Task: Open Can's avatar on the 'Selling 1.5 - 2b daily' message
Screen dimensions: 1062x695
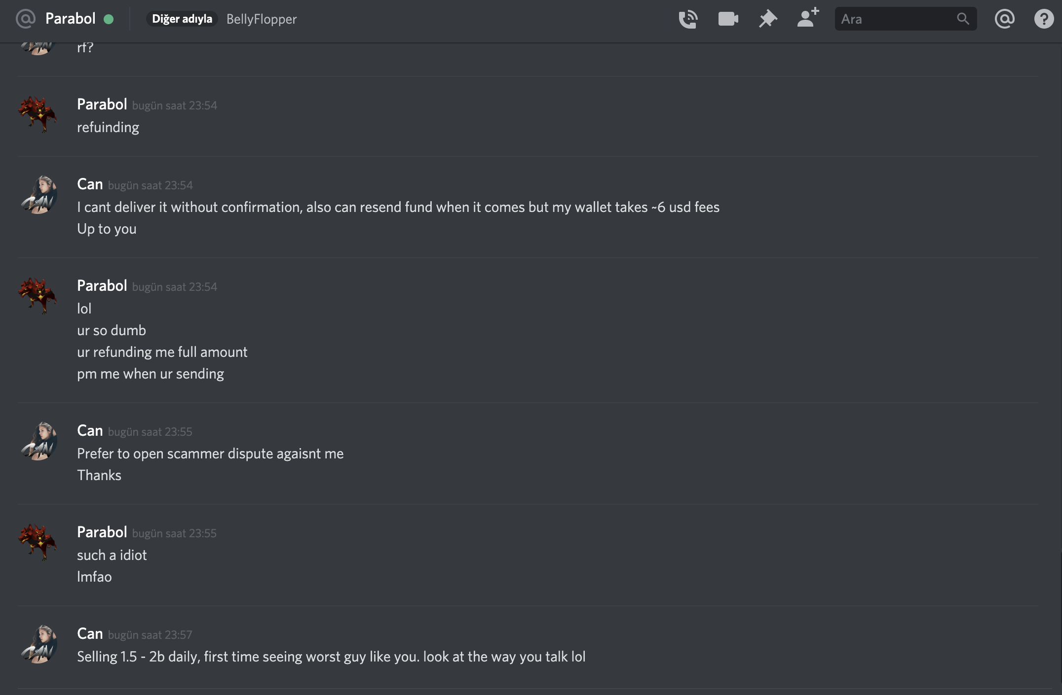Action: pyautogui.click(x=38, y=644)
